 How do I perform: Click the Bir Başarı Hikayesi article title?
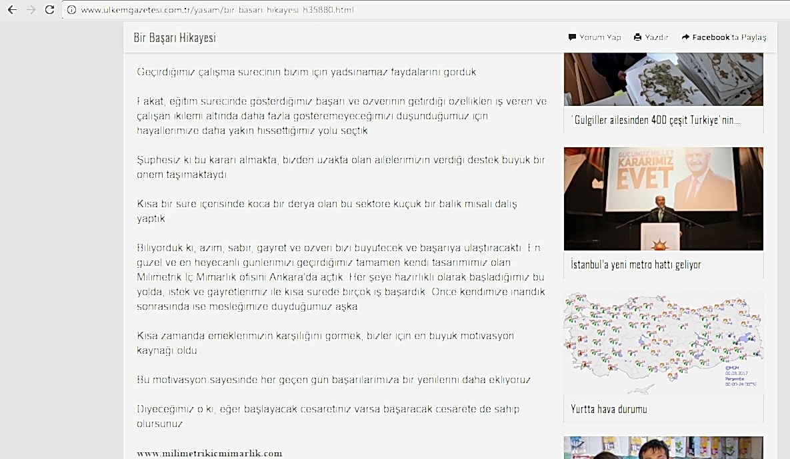pyautogui.click(x=174, y=37)
